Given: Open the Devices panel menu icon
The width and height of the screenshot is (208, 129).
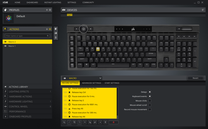Looking at the screenshot, I should [x=203, y=10].
